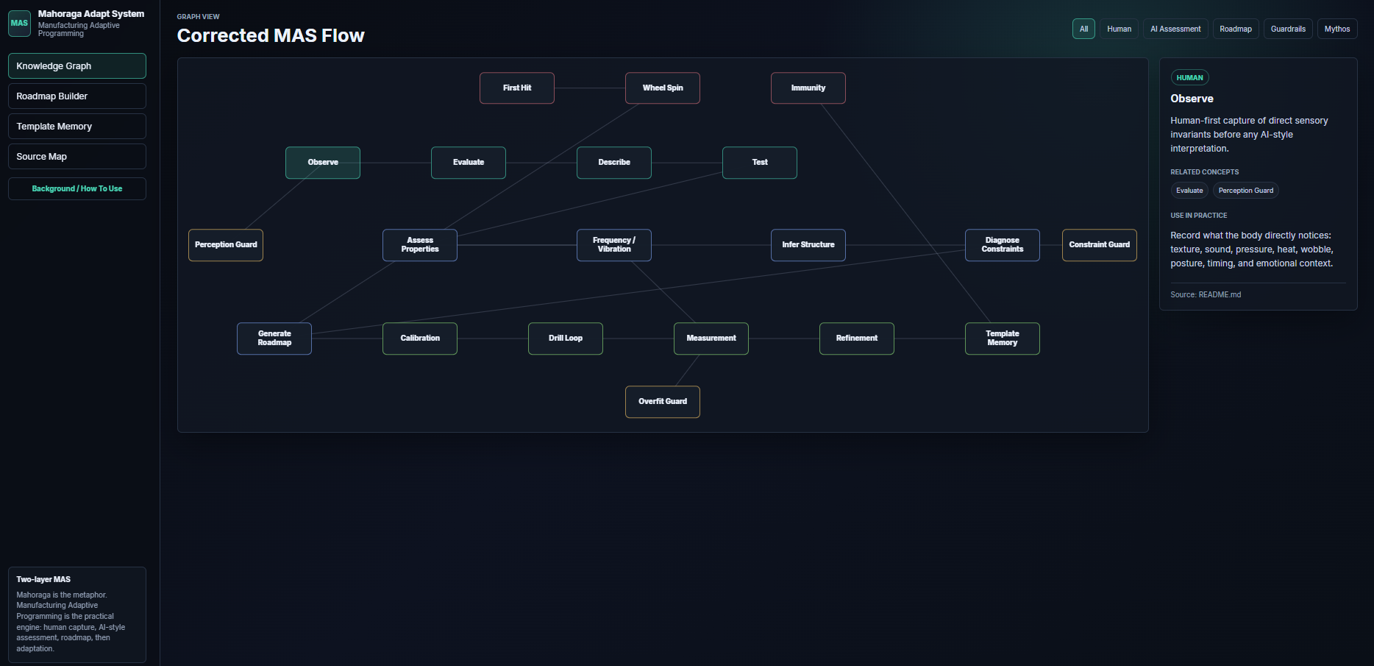Viewport: 1374px width, 666px height.
Task: Open the Roadmap Builder section
Action: (x=77, y=96)
